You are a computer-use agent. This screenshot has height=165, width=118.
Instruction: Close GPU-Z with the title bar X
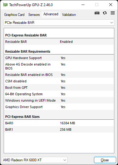click(111, 5)
